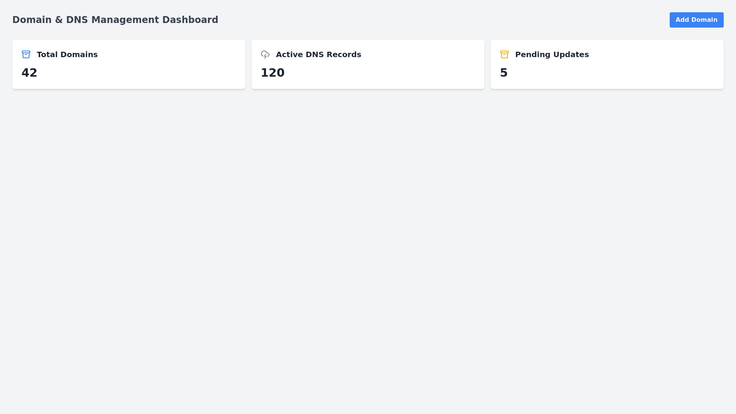Click the 5 pending updates count
The height and width of the screenshot is (414, 736).
click(x=504, y=73)
